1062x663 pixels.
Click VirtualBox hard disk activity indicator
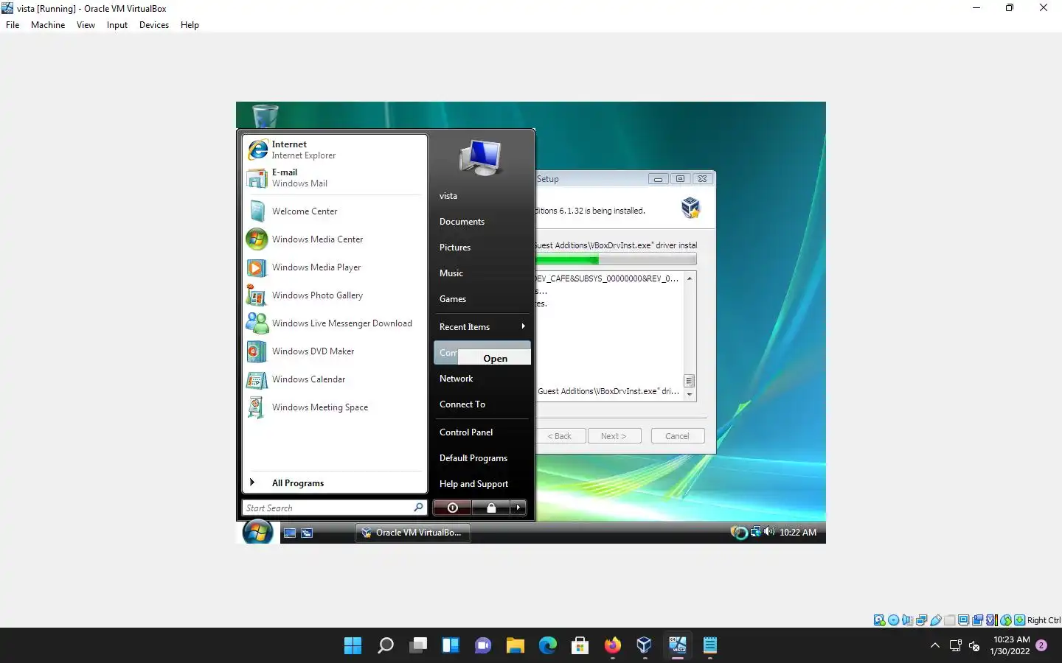click(x=879, y=620)
